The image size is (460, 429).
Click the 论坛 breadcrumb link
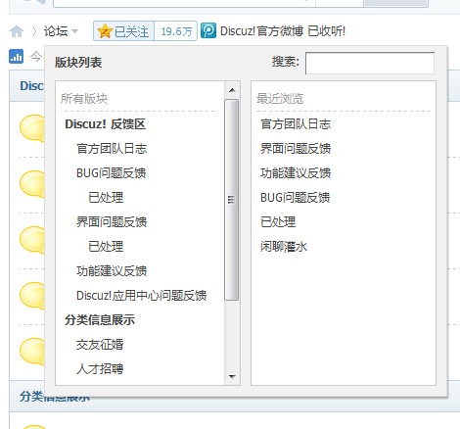coord(56,31)
